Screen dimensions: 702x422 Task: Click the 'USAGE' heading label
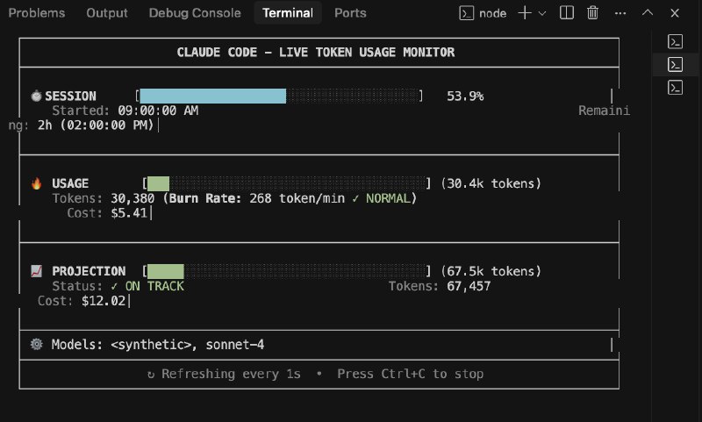point(70,183)
